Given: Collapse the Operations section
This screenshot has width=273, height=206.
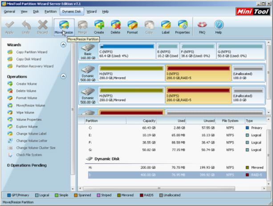Looking at the screenshot, I should click(63, 76).
